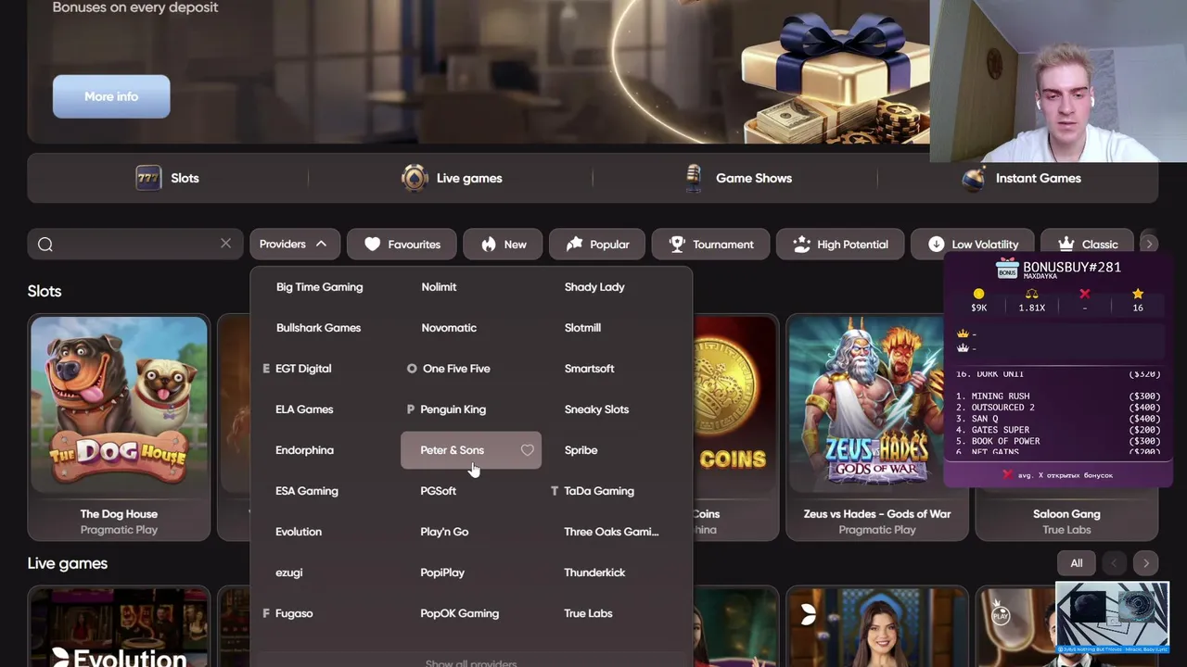Choose the Classic filter
Image resolution: width=1187 pixels, height=667 pixels.
pyautogui.click(x=1087, y=245)
